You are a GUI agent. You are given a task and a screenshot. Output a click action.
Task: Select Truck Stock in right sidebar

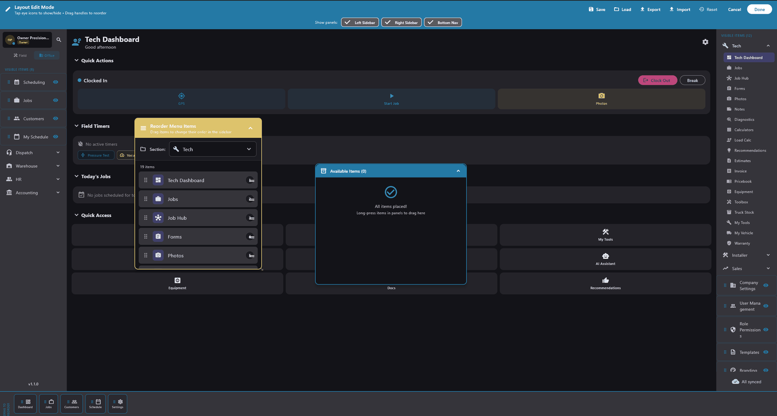click(748, 212)
